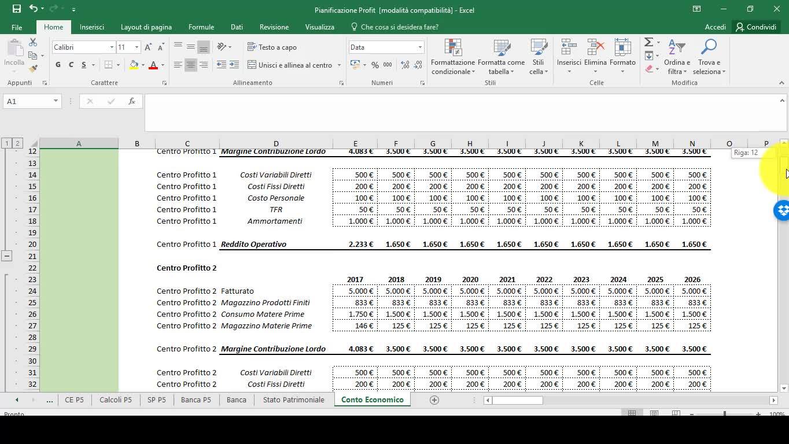Click the accounting currency format icon
The height and width of the screenshot is (444, 789).
(354, 65)
